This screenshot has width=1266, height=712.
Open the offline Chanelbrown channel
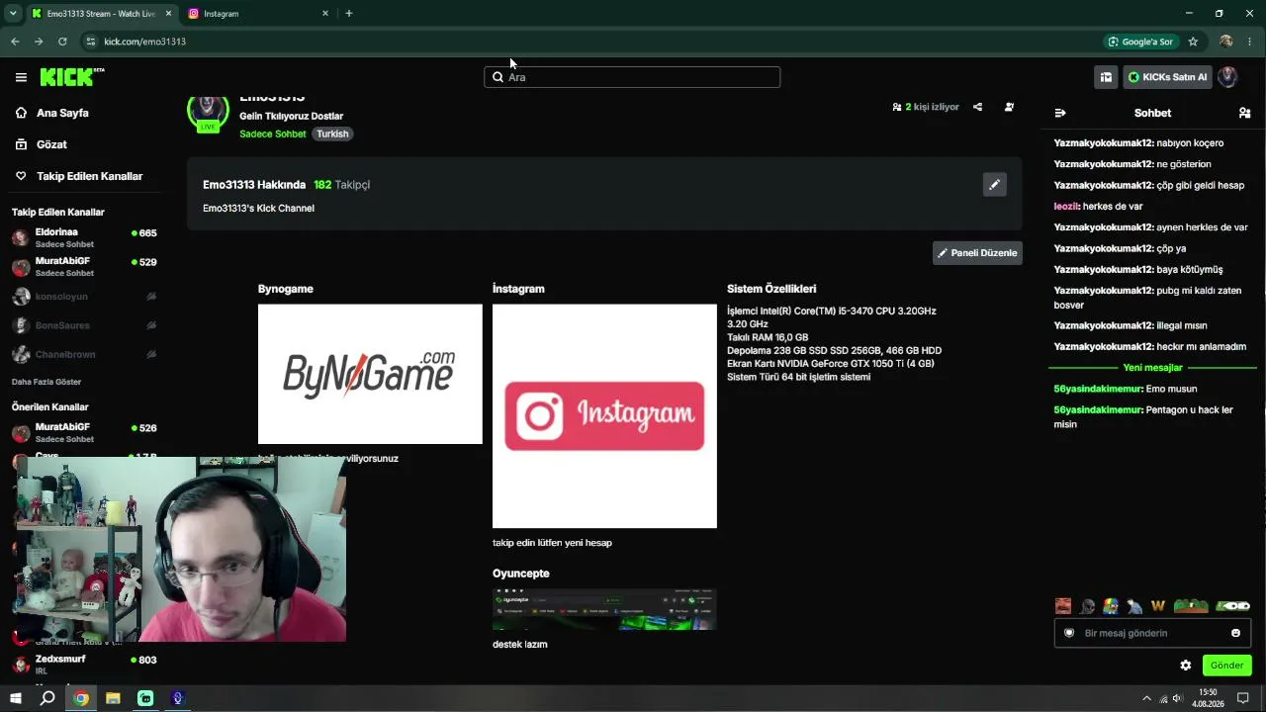84,354
